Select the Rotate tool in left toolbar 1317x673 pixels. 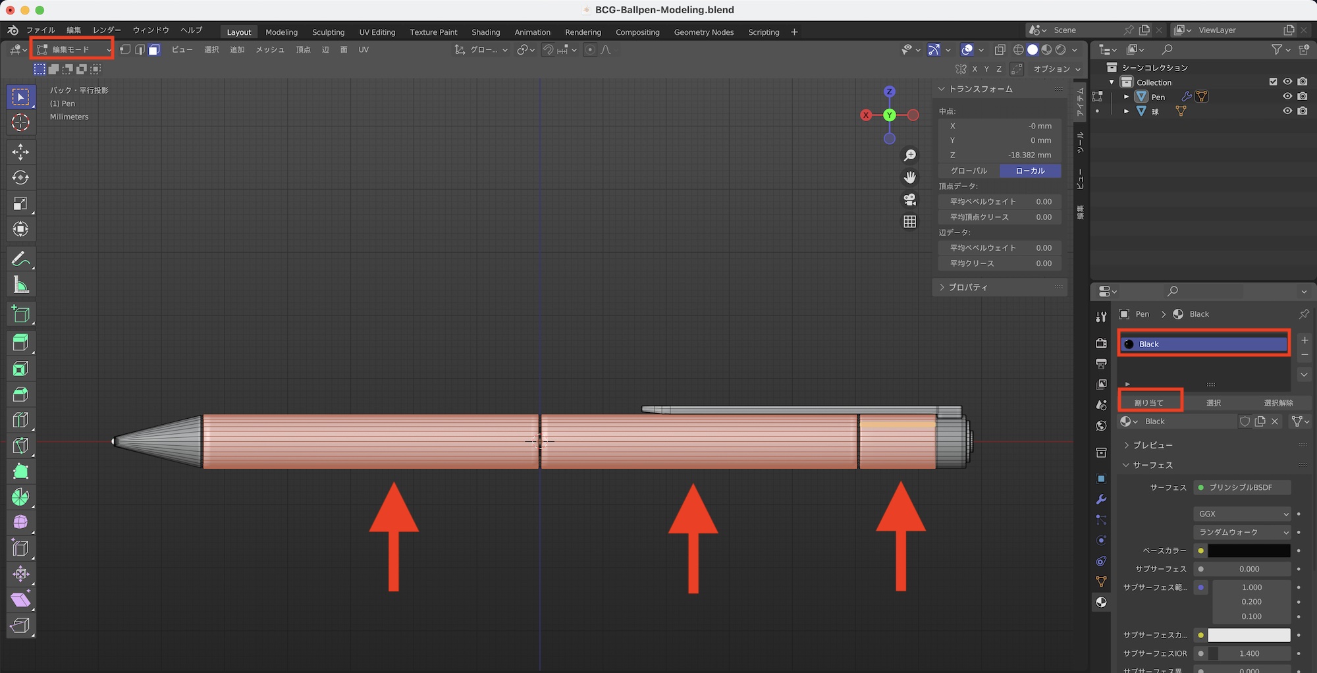(x=20, y=178)
